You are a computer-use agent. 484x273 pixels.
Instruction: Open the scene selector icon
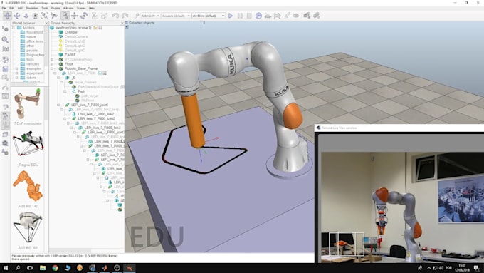click(x=317, y=16)
